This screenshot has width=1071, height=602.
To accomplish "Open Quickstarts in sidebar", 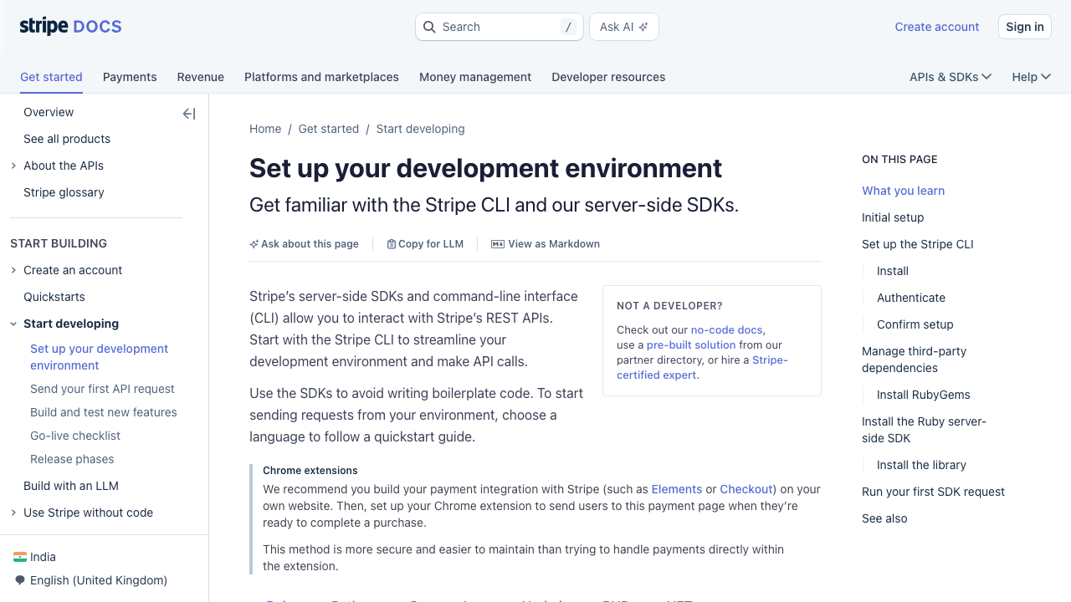I will tap(54, 297).
